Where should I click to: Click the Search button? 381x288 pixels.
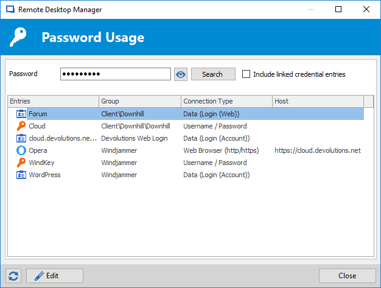213,74
